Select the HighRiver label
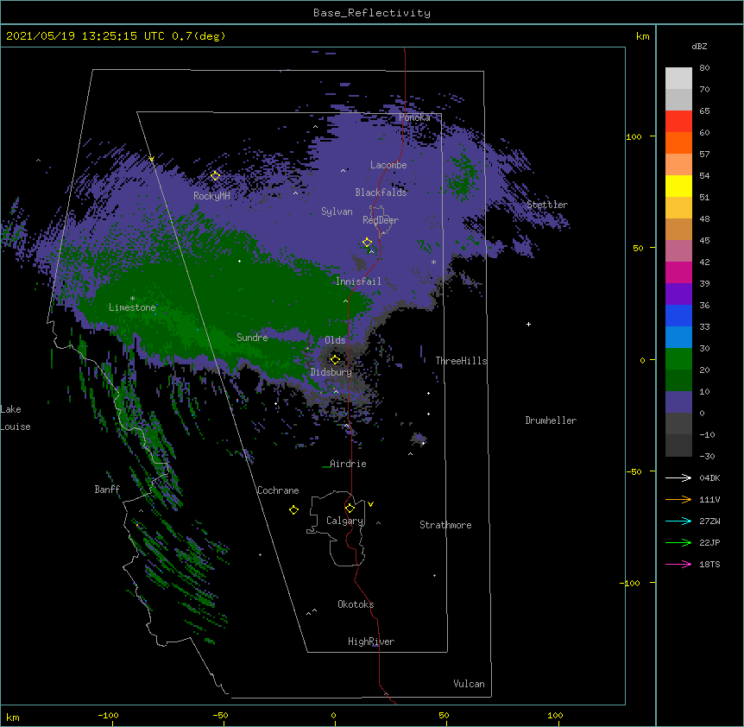The image size is (744, 727). pyautogui.click(x=371, y=642)
